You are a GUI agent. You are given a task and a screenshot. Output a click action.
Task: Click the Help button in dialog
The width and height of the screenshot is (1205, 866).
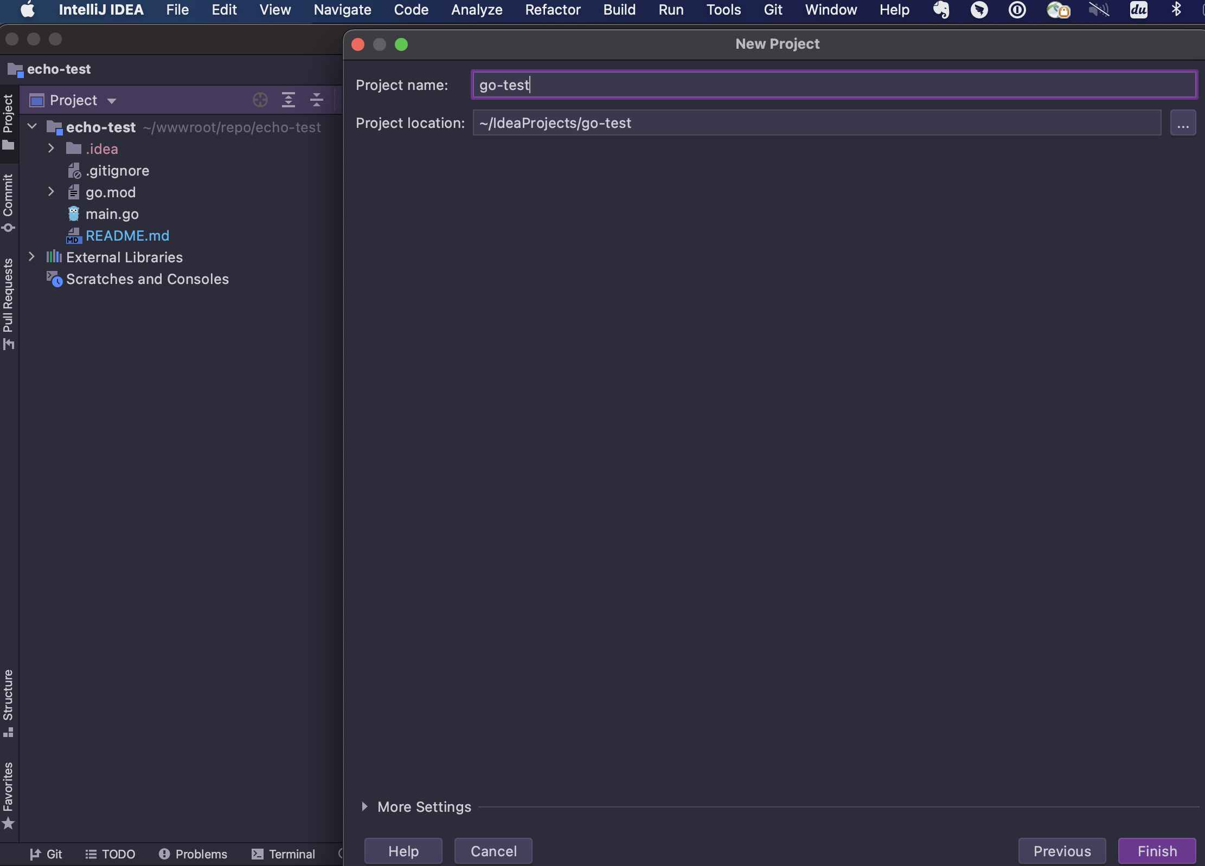(403, 851)
